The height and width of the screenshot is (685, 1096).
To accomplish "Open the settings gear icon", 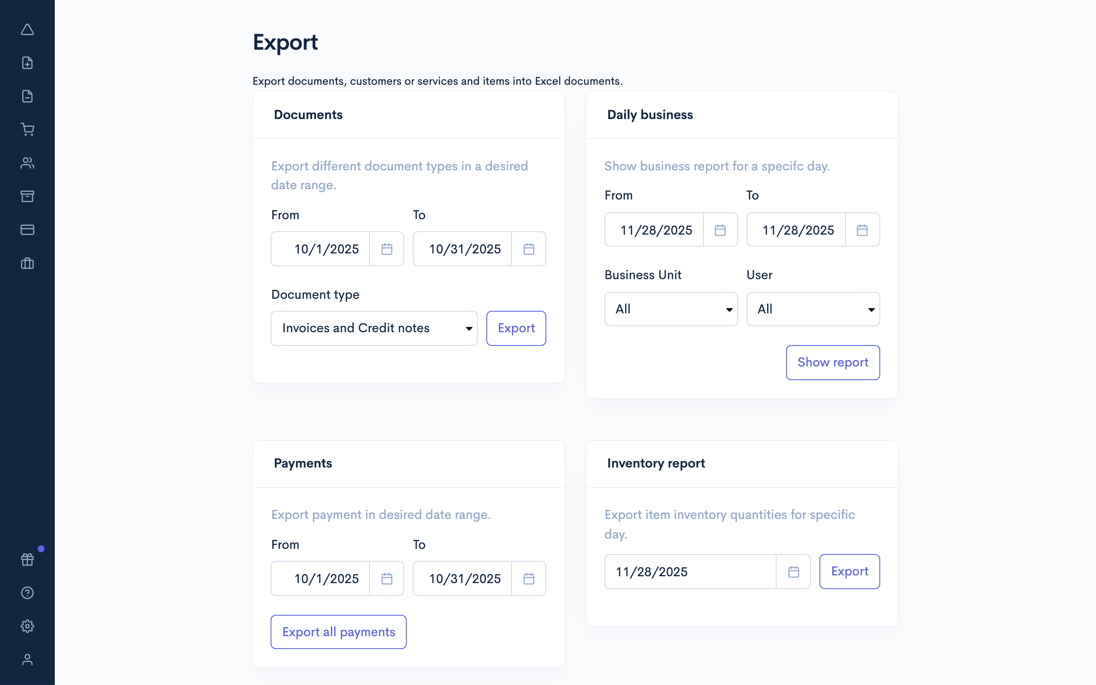I will click(x=28, y=625).
